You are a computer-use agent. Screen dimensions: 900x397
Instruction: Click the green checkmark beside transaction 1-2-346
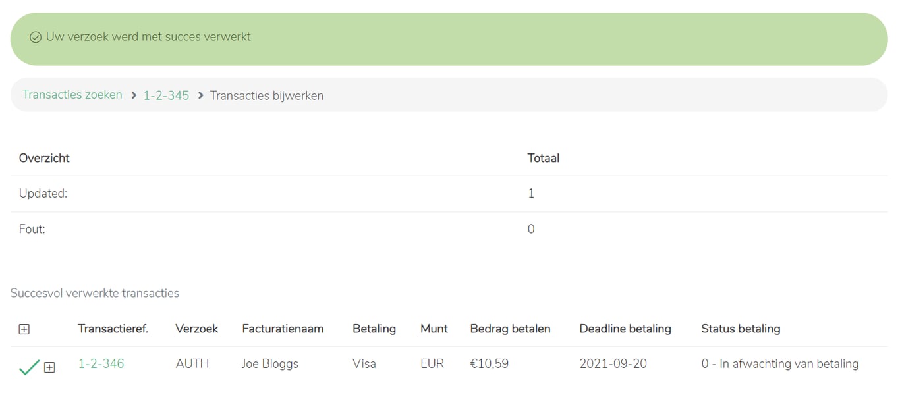[29, 367]
